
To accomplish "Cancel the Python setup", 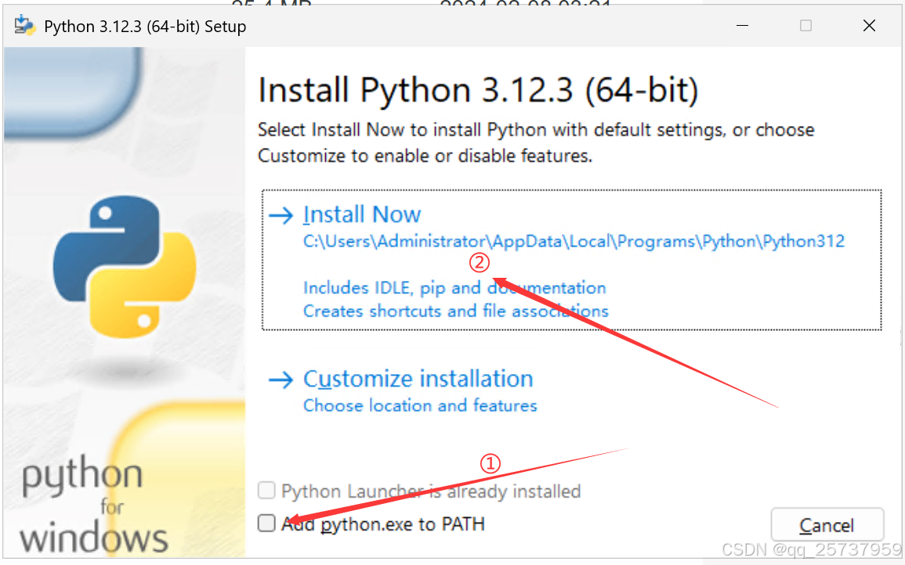I will 827,525.
